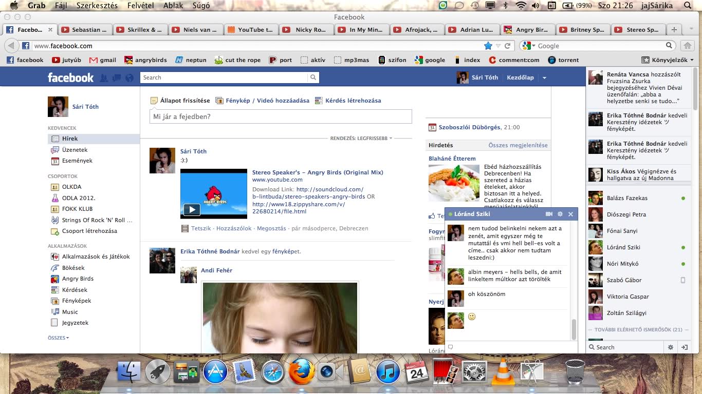This screenshot has width=702, height=394.
Task: Open Trash in the Dock
Action: 575,371
